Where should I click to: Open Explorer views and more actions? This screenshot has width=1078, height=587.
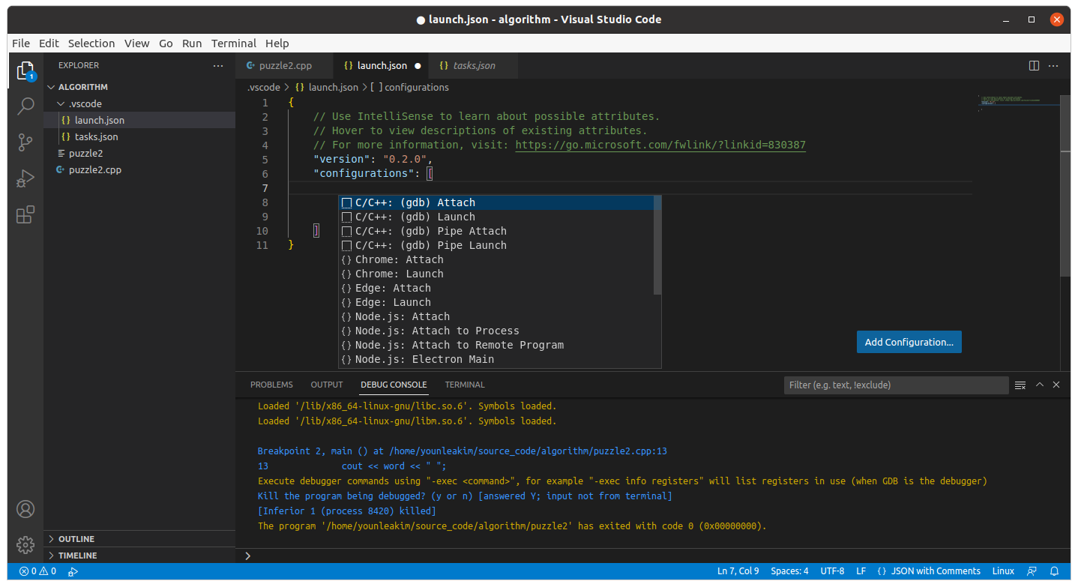[x=218, y=66]
